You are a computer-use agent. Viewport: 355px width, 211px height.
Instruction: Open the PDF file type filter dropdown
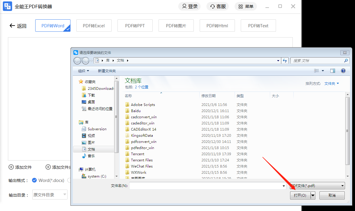317,186
